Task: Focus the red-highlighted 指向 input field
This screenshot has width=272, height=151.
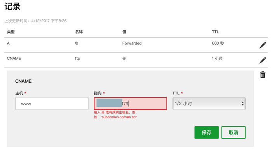Action: coord(131,104)
